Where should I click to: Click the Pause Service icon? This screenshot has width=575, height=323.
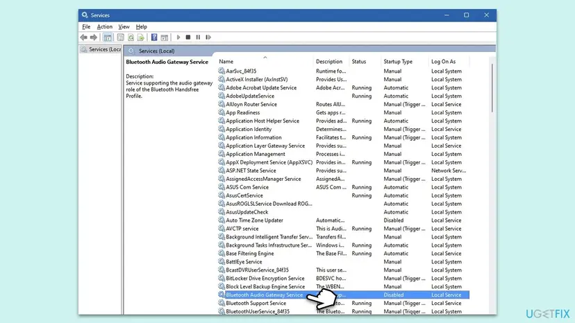coord(198,37)
